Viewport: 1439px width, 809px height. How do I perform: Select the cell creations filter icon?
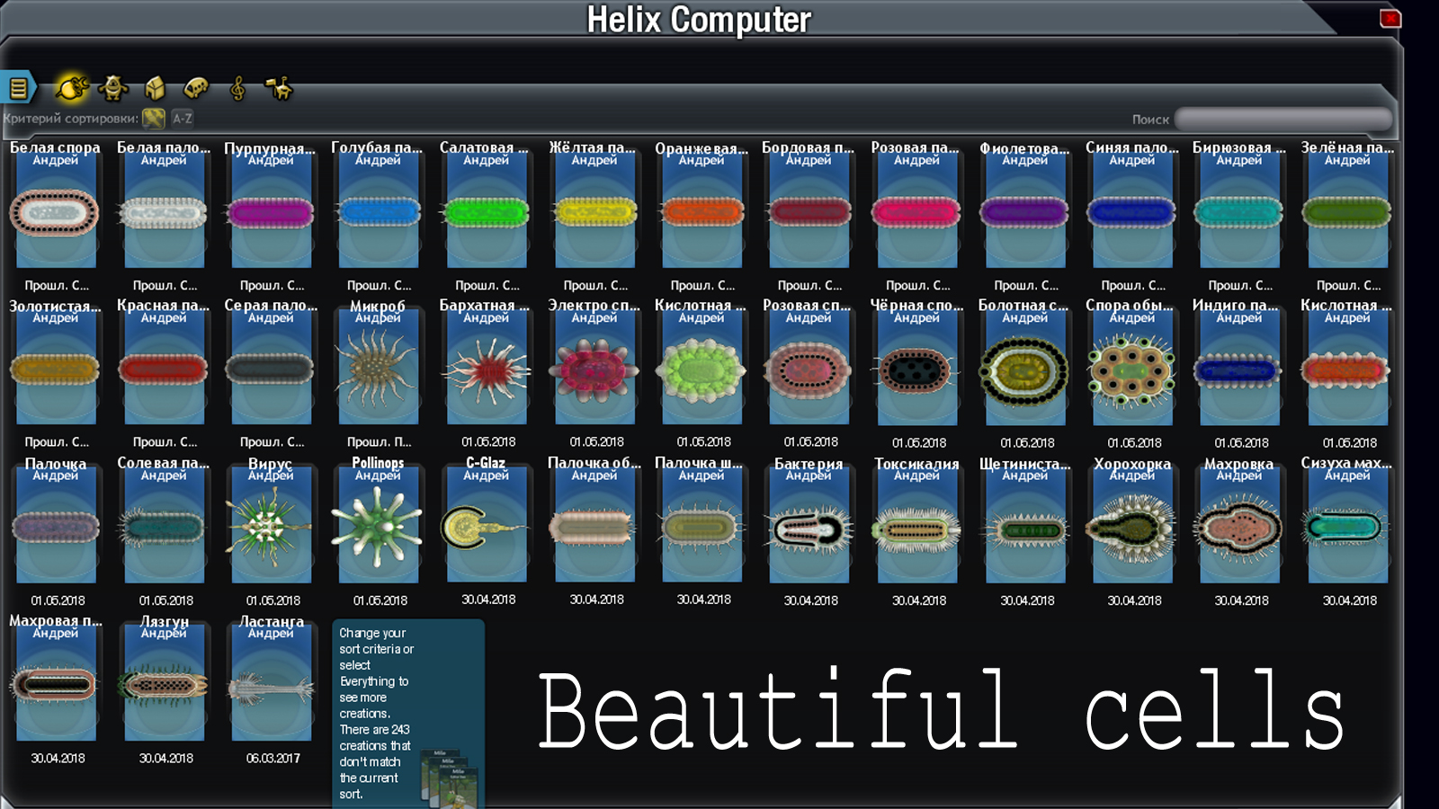[72, 87]
